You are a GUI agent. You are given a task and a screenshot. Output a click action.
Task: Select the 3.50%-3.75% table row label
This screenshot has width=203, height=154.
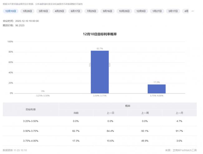coord(31,131)
